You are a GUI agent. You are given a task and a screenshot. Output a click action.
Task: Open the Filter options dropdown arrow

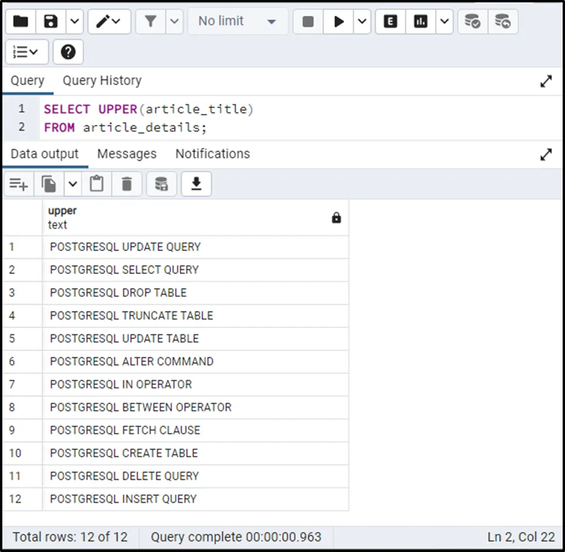pyautogui.click(x=174, y=22)
